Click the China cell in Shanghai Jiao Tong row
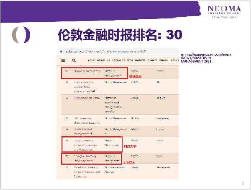The width and height of the screenshot is (251, 190). tap(159, 156)
